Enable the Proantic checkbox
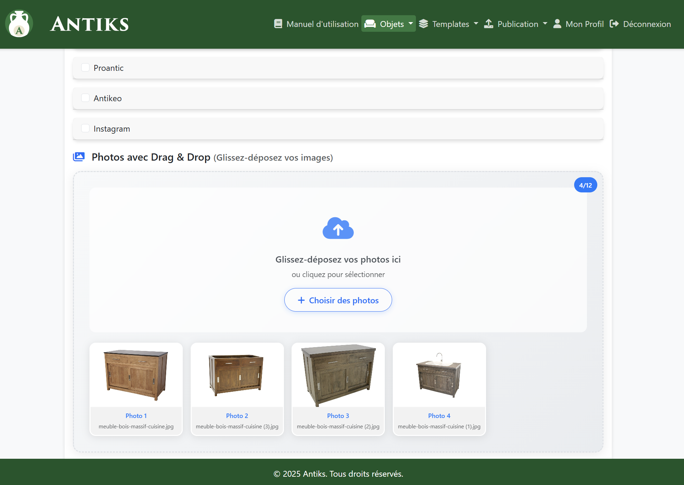The width and height of the screenshot is (684, 485). tap(85, 67)
